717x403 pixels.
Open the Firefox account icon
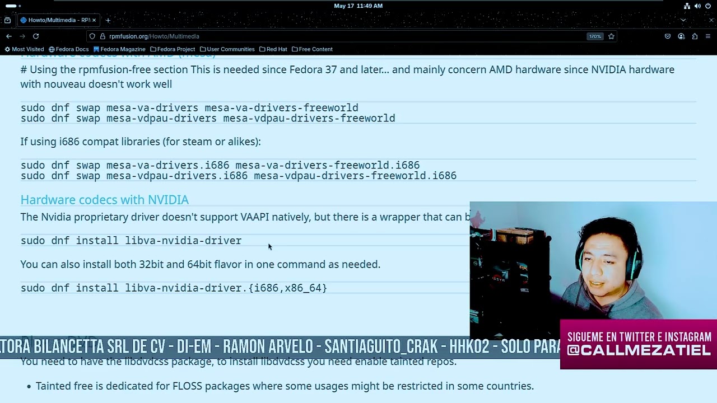click(x=681, y=36)
